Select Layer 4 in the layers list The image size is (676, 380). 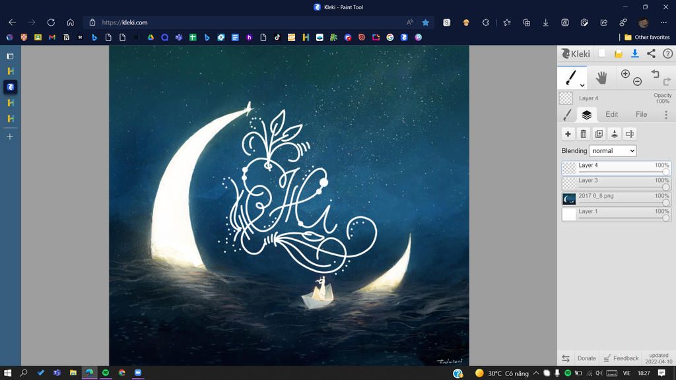click(616, 168)
